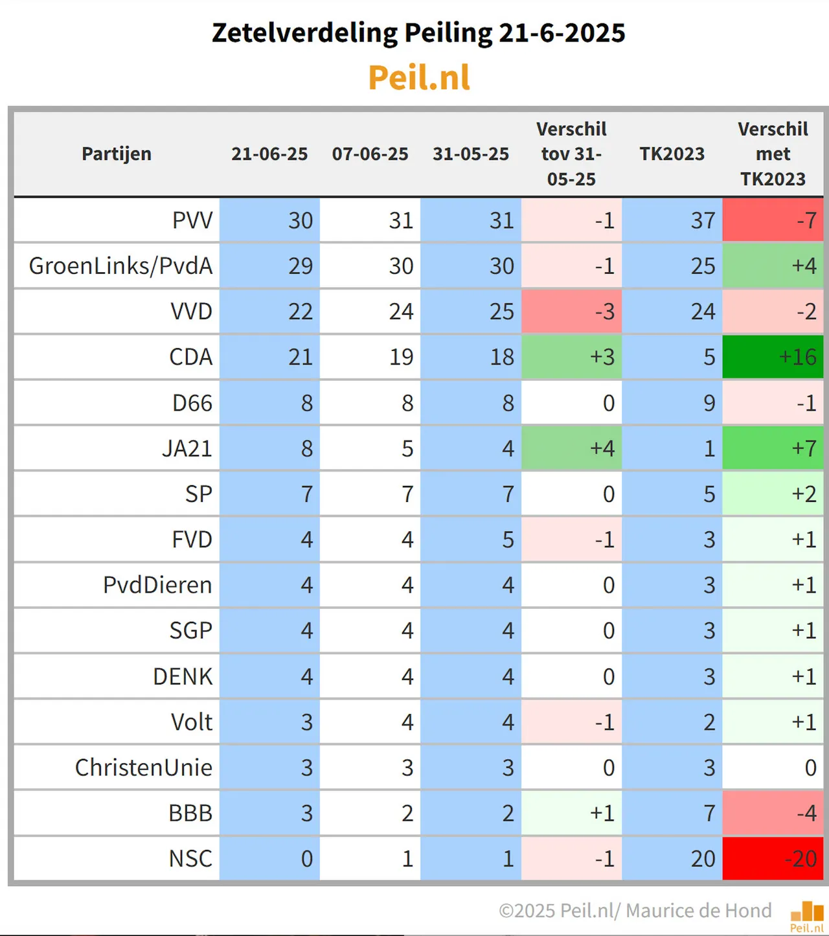Click the dark green +16 CDA cell
829x936 pixels.
pyautogui.click(x=773, y=357)
